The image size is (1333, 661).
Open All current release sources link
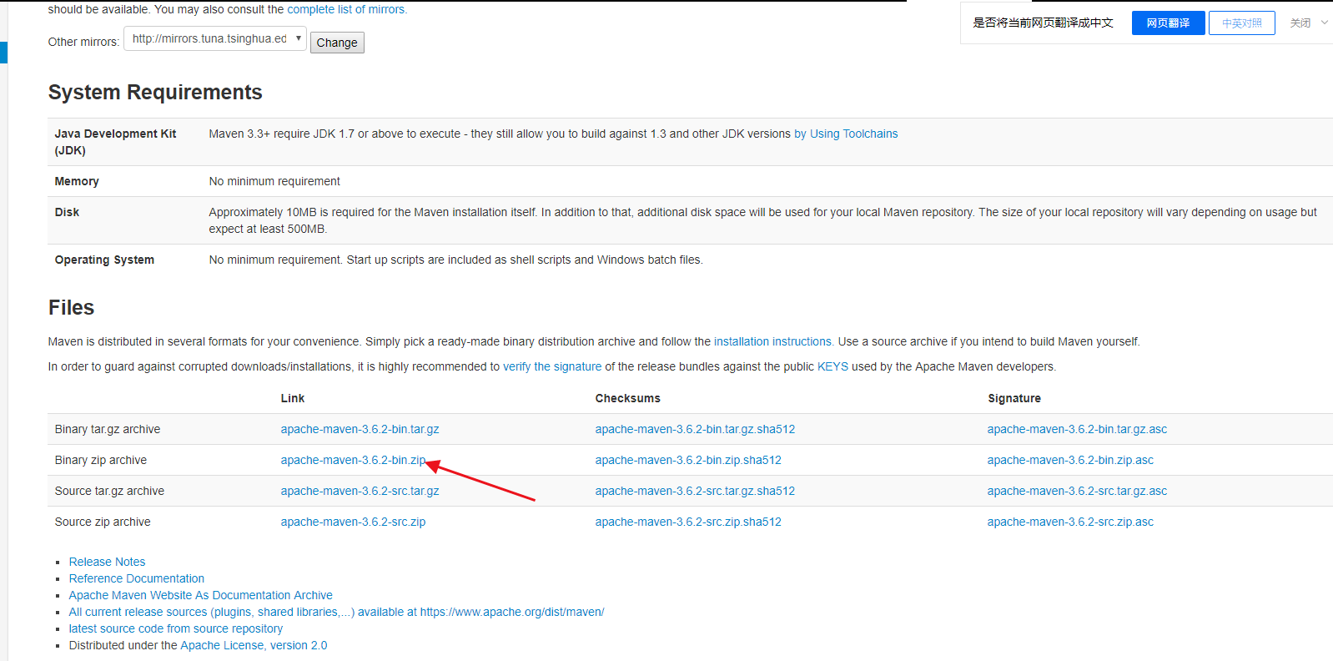(x=336, y=612)
